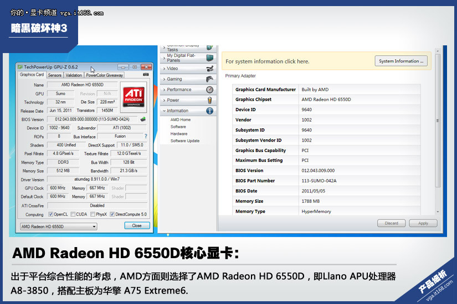The image size is (457, 304).
Task: Minimize the GPU-Z window
Action: [x=123, y=67]
